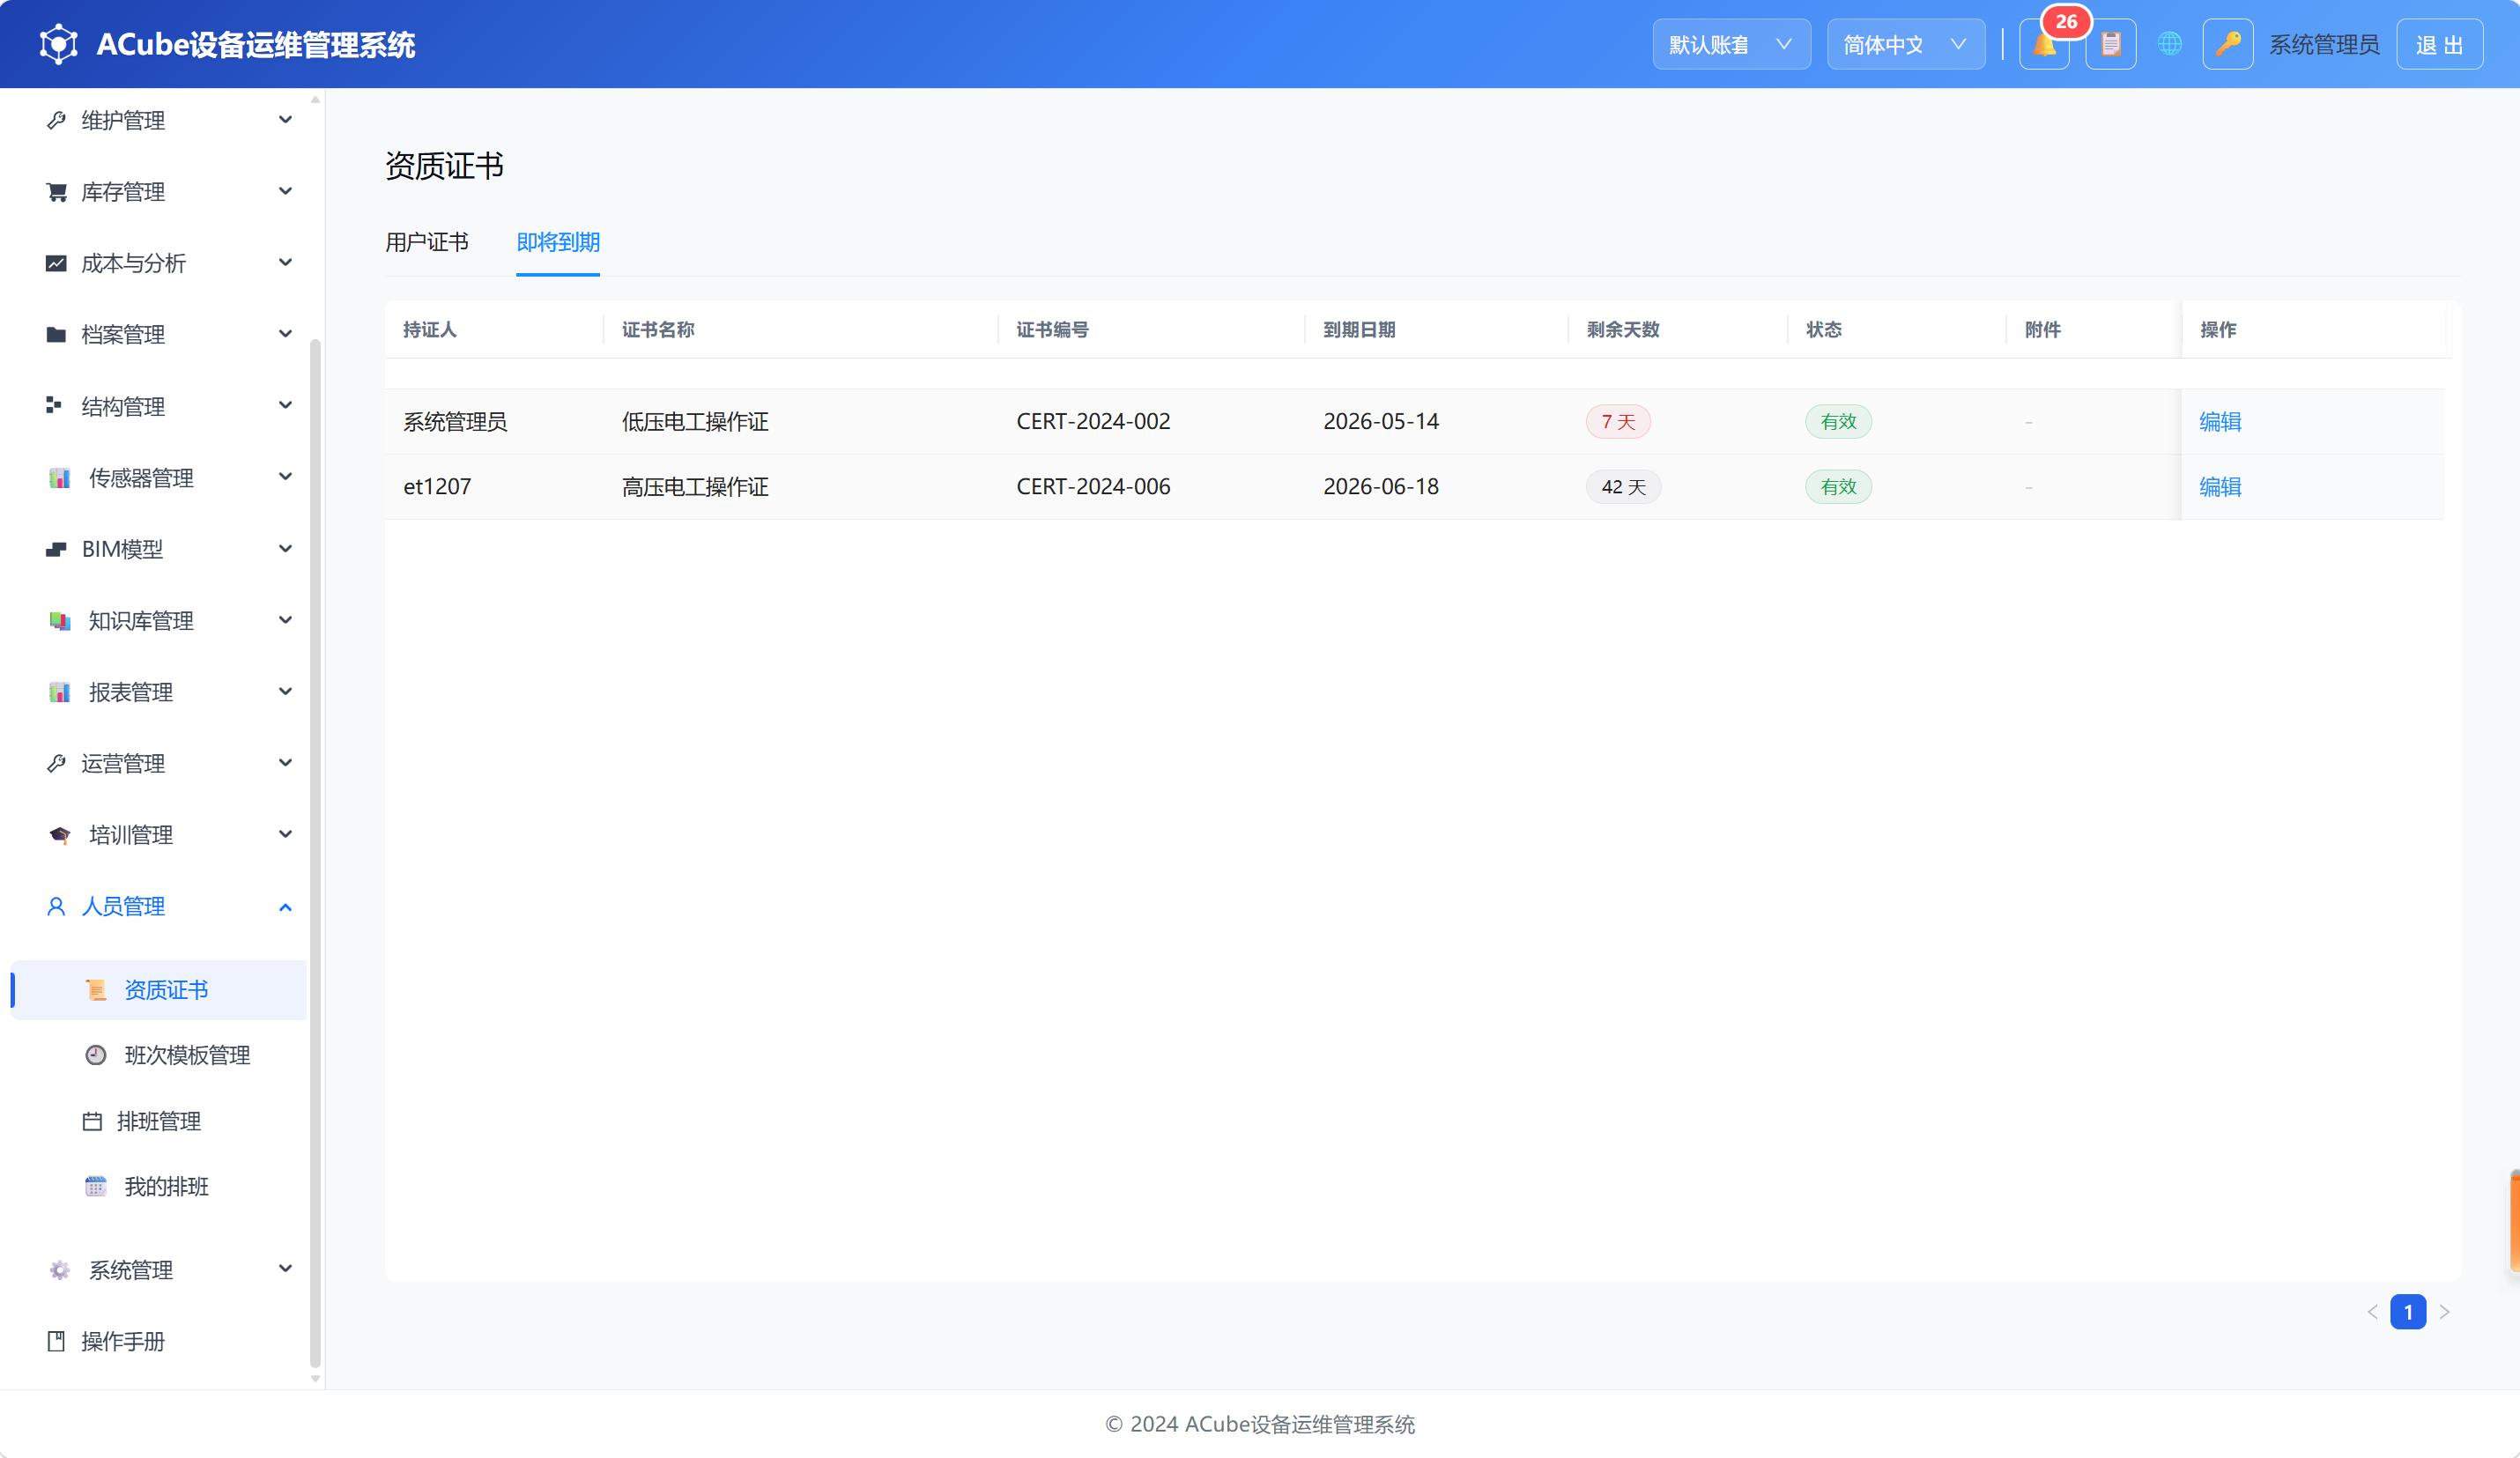Expand the 报表管理 menu chevron
The image size is (2520, 1458).
point(285,692)
